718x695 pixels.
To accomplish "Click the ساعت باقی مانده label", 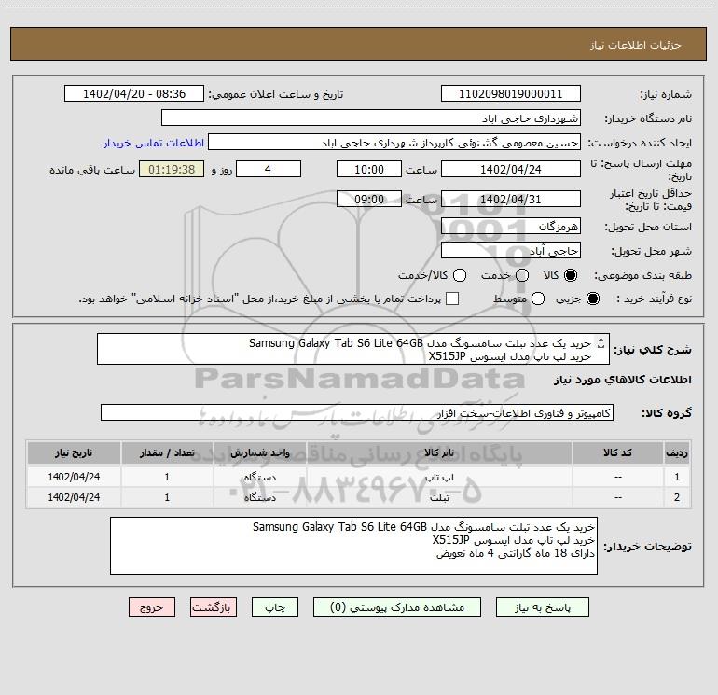I will pos(92,170).
